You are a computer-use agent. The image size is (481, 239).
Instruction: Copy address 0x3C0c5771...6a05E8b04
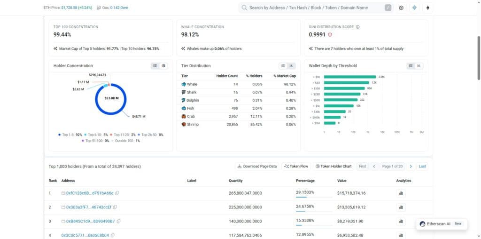click(113, 235)
